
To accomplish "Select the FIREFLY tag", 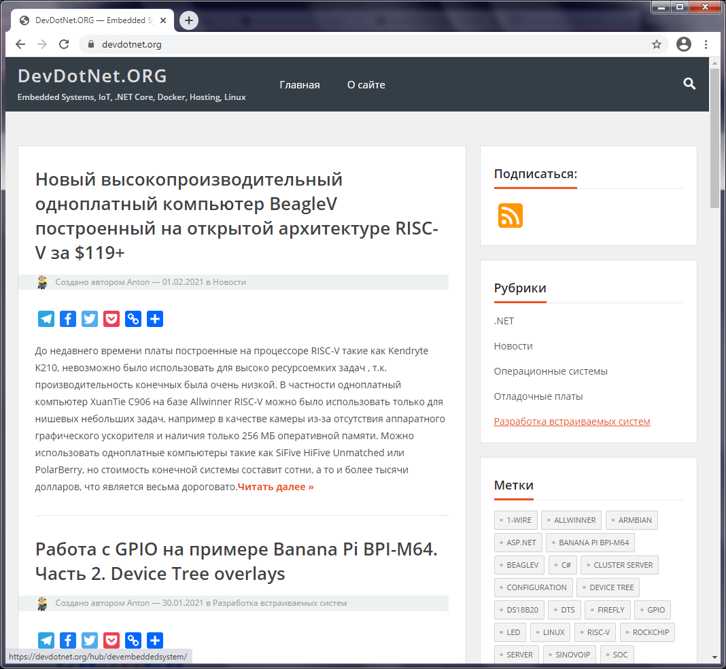I will coord(608,610).
